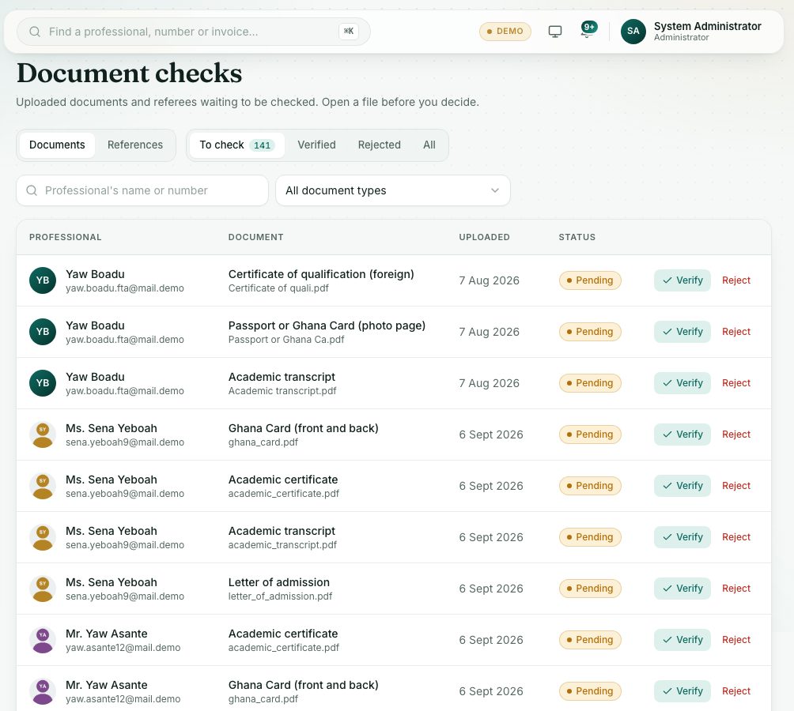Reject Yaw Boadu's Academic transcript
Screen dimensions: 794x711
tap(735, 383)
